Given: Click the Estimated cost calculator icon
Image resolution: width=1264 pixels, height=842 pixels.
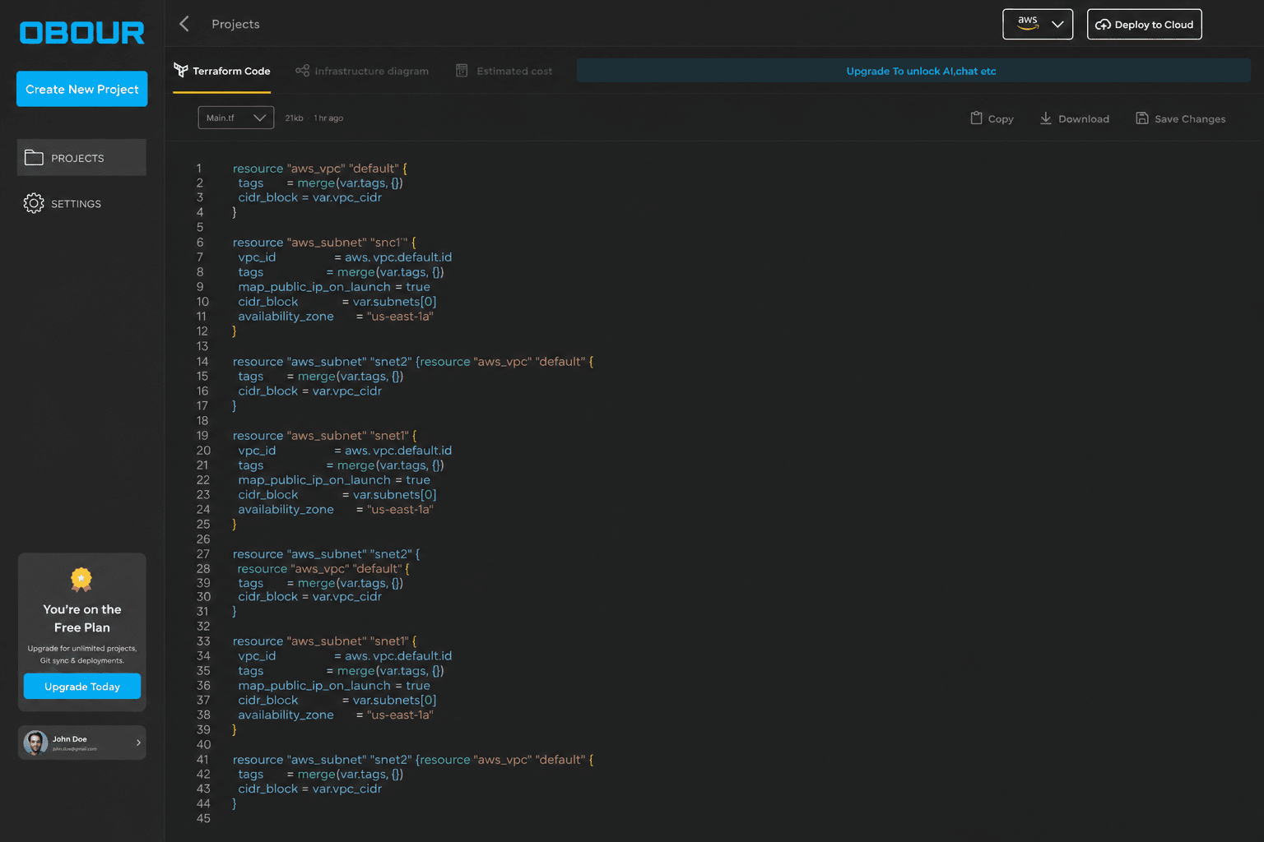Looking at the screenshot, I should 462,71.
